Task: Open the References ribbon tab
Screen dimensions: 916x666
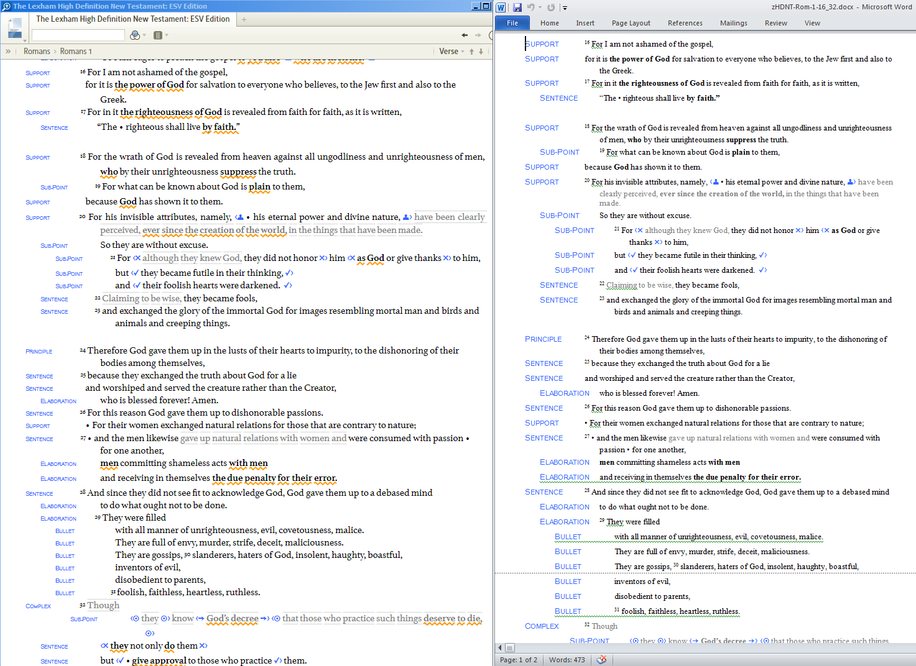Action: (x=685, y=23)
